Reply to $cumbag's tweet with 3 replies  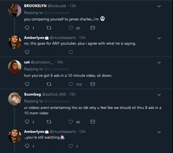tap(27, 122)
